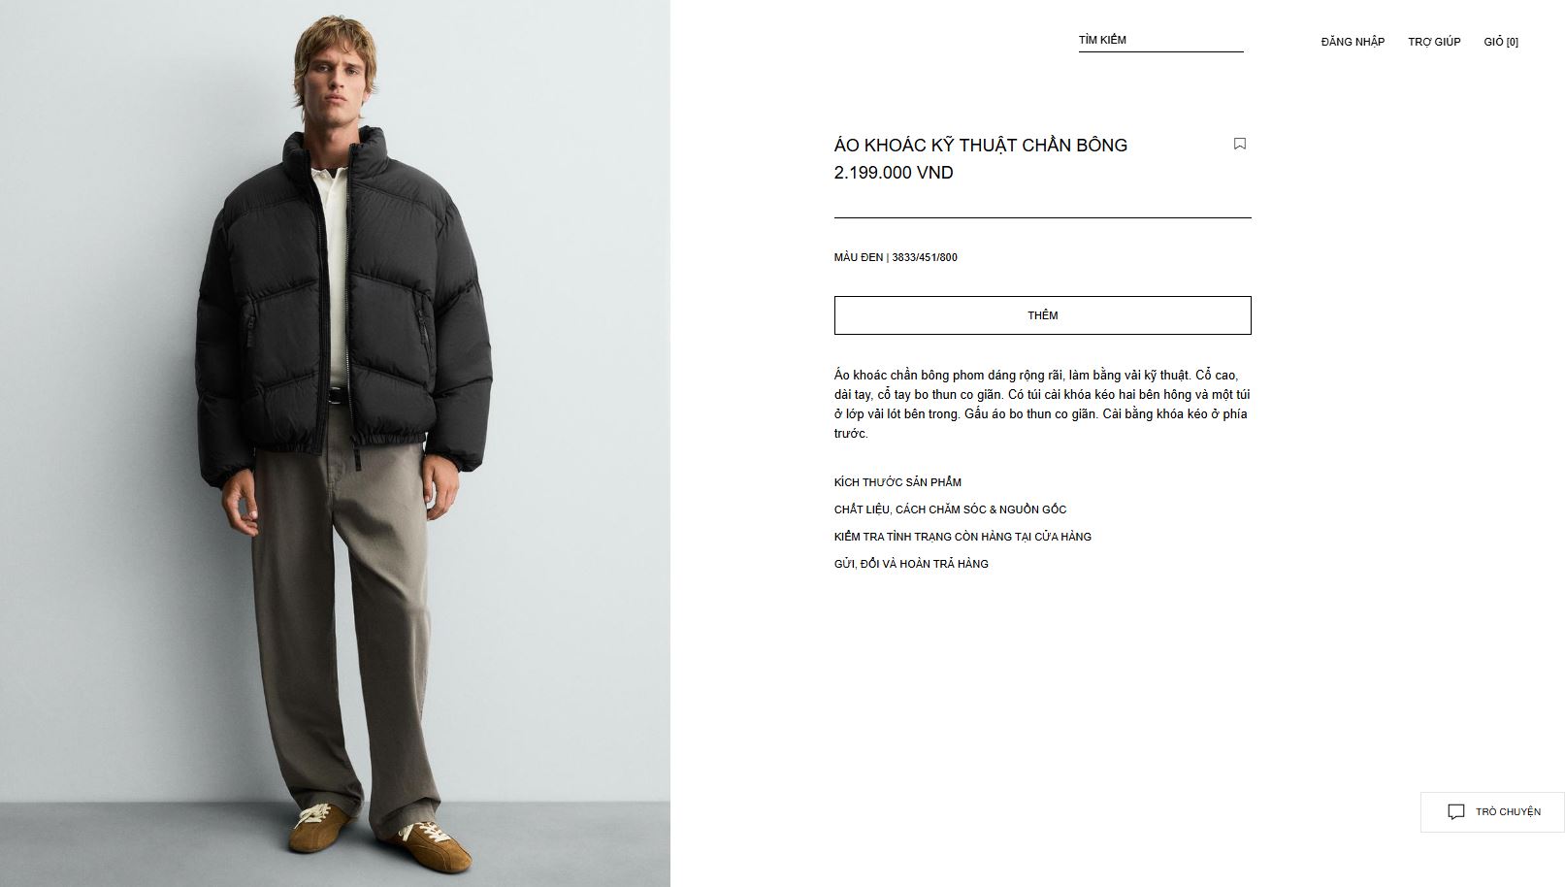Click the grey trousers in product photo
Screen dimensions: 1565x887
(x=340, y=631)
